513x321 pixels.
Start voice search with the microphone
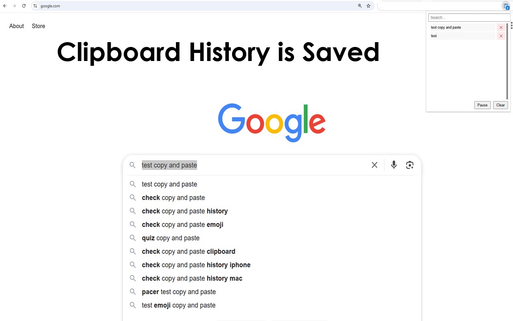(394, 165)
